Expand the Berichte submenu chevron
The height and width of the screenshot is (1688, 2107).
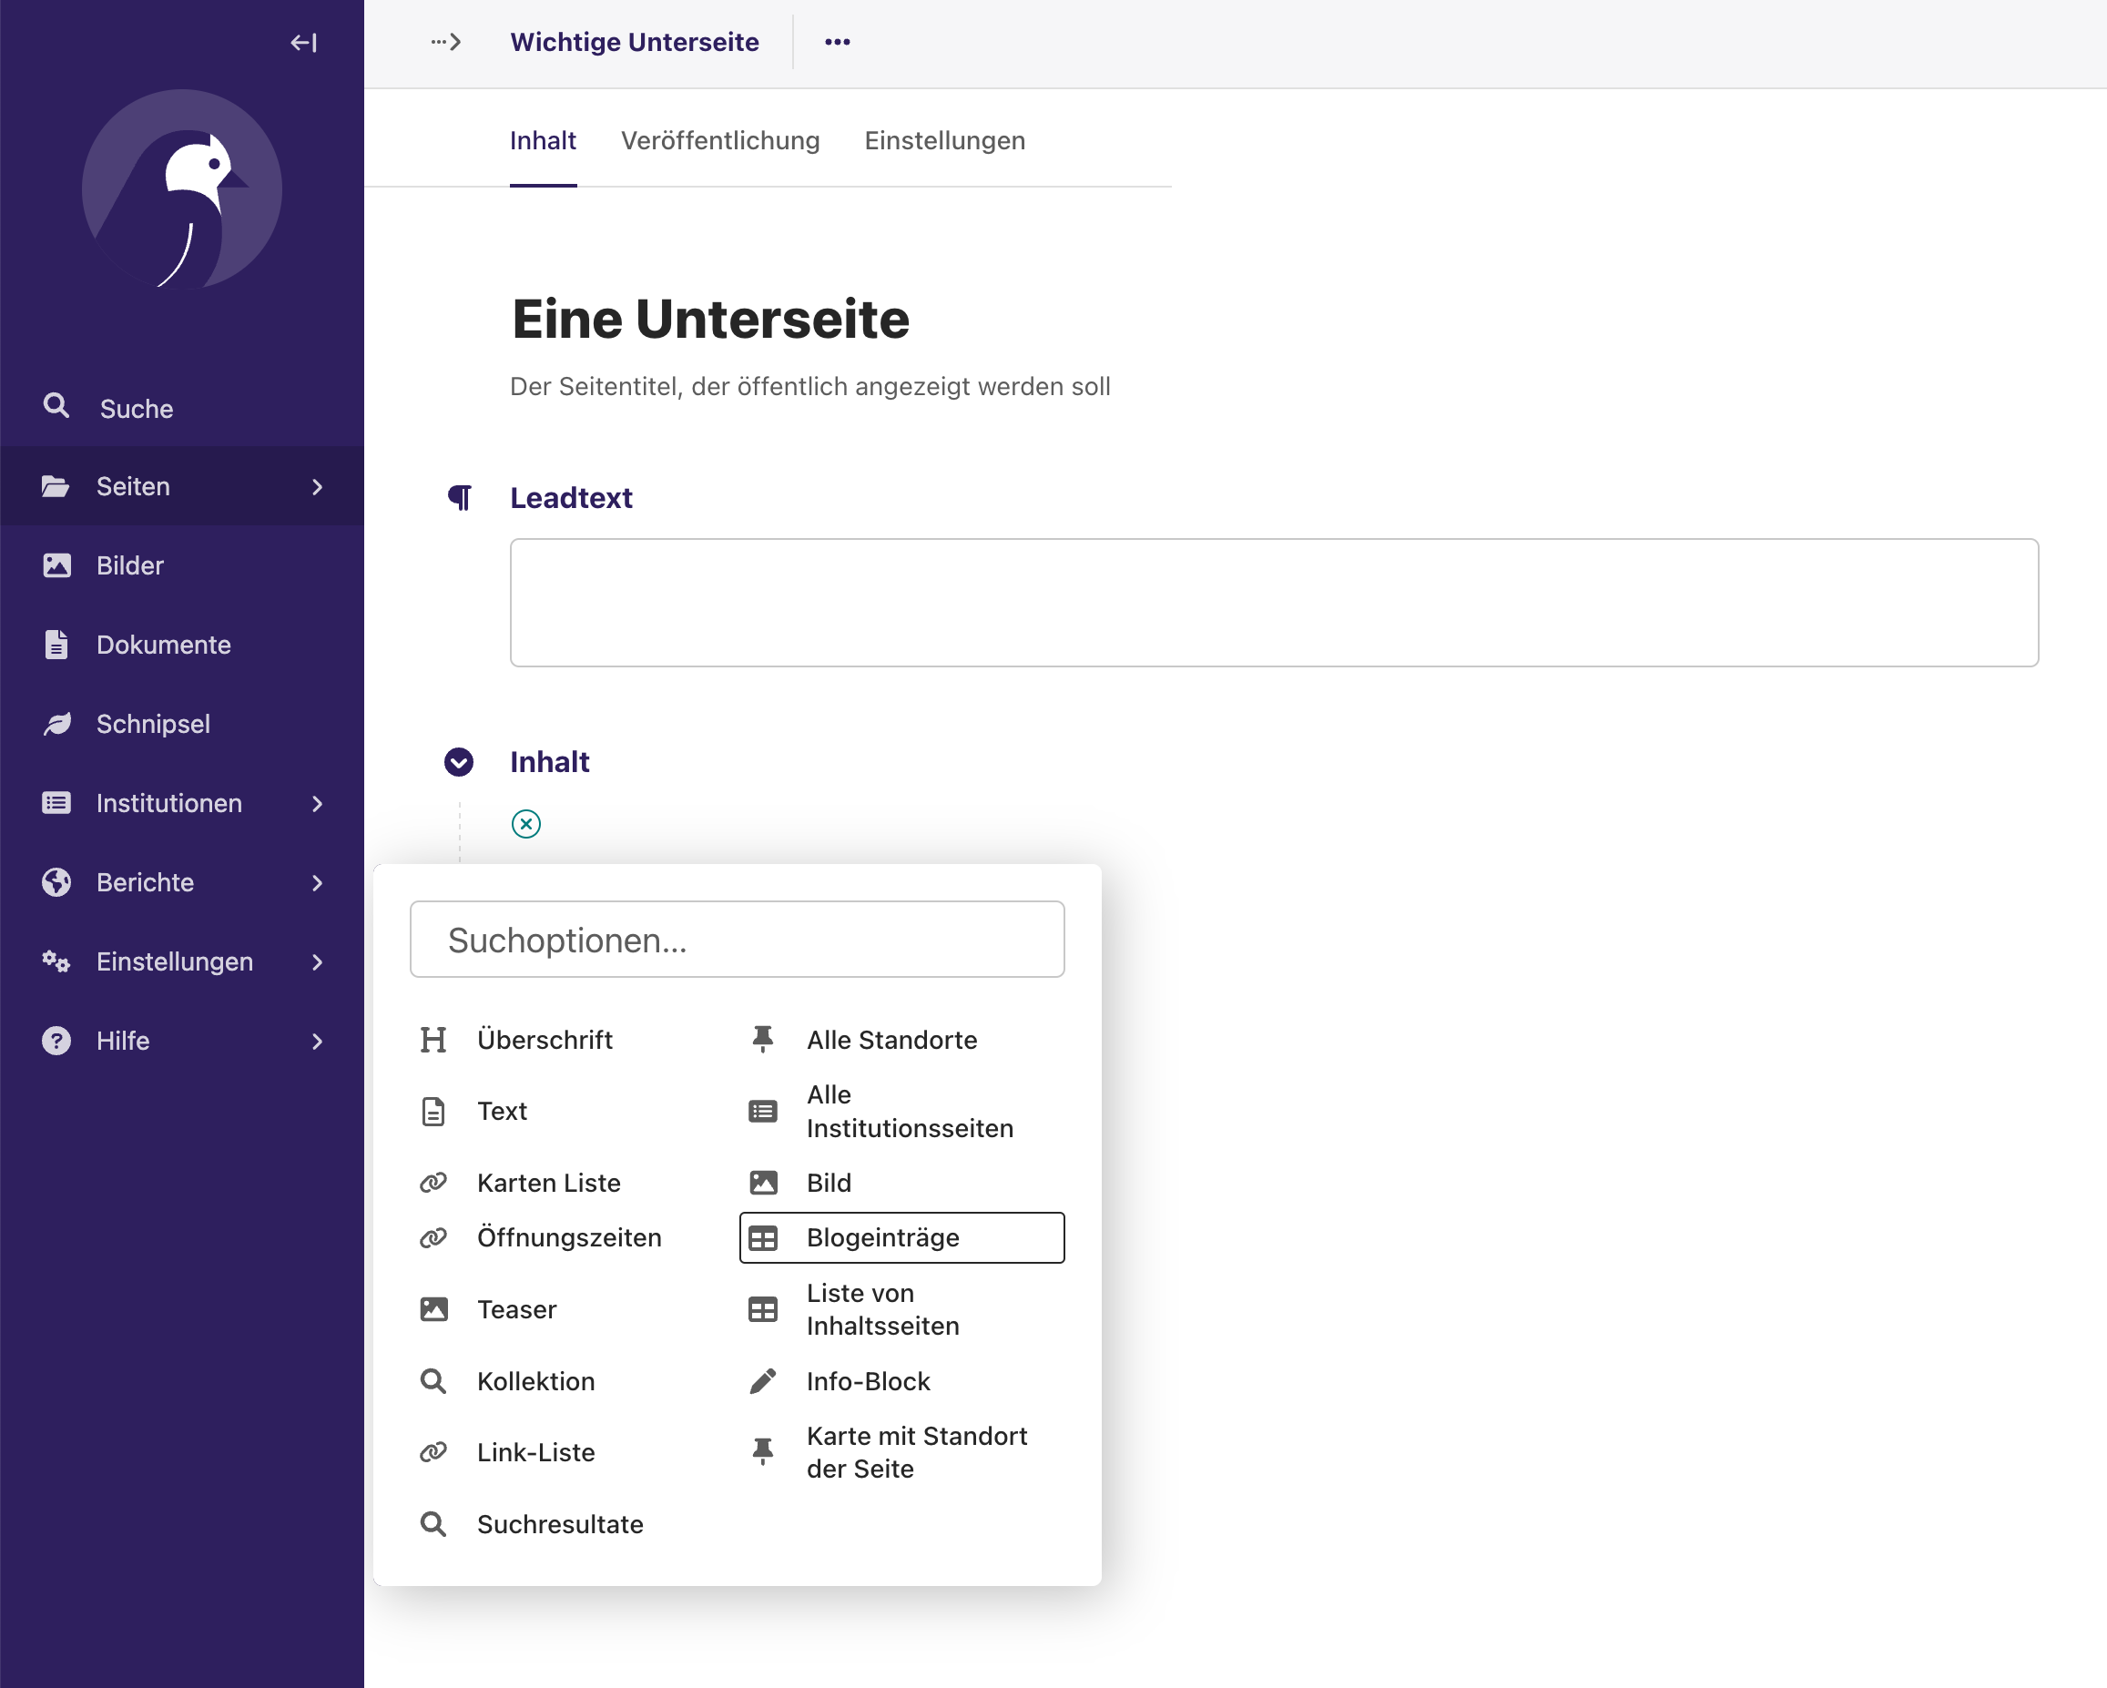[317, 881]
